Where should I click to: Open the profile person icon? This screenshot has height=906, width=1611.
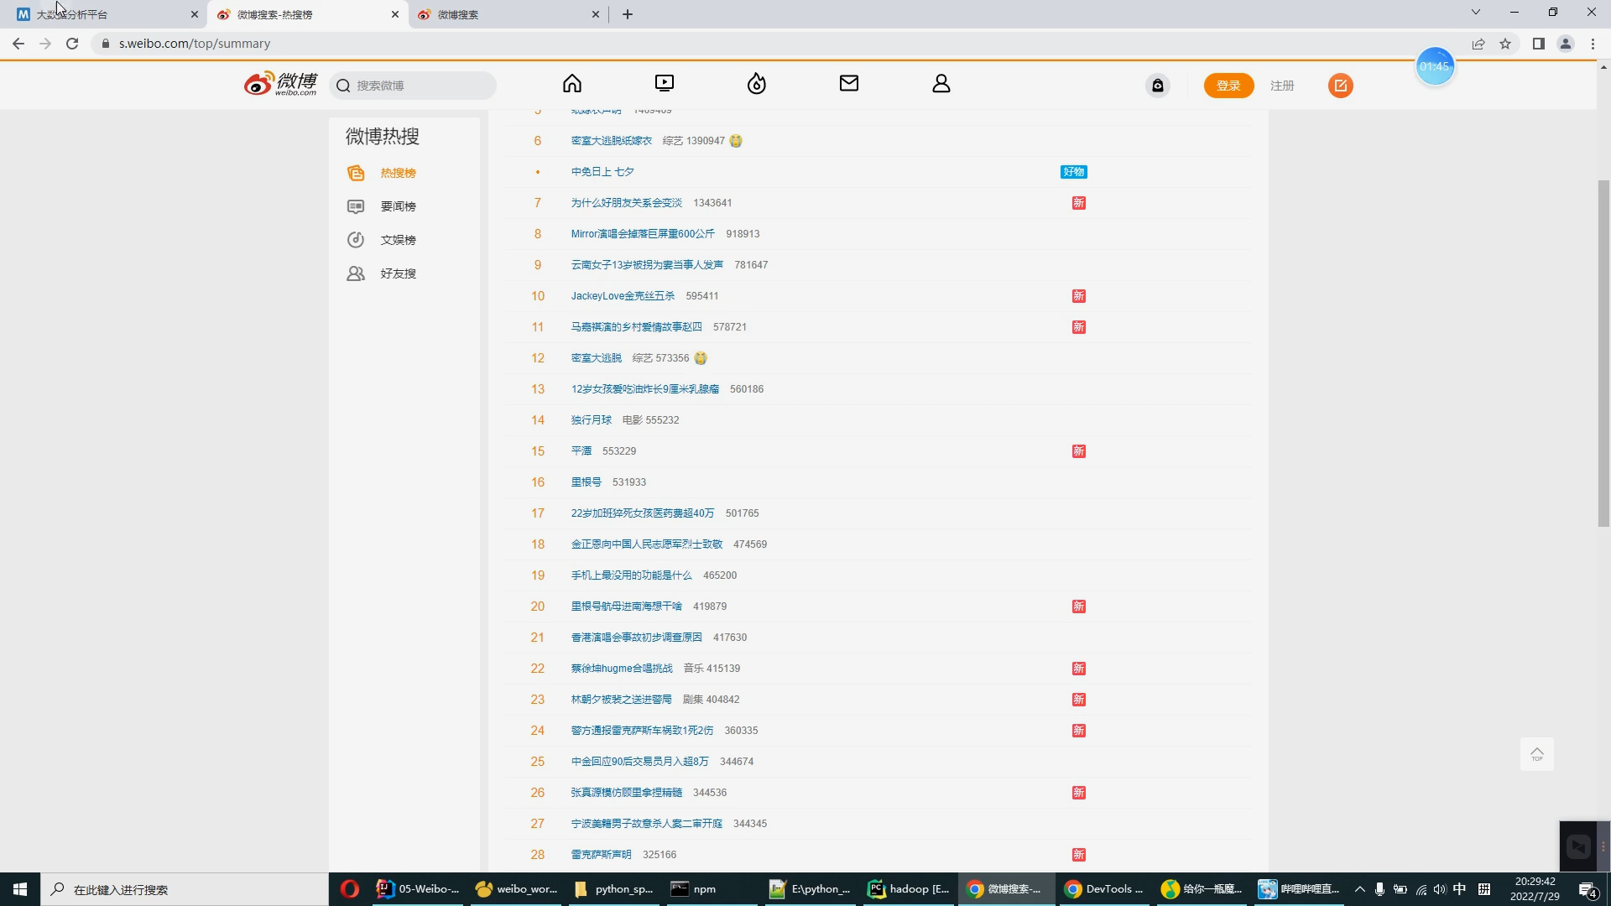(x=941, y=84)
